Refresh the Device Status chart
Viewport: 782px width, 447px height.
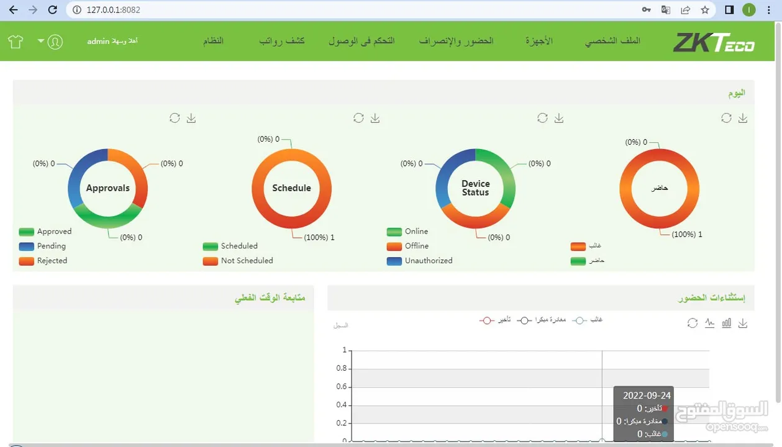coord(542,118)
